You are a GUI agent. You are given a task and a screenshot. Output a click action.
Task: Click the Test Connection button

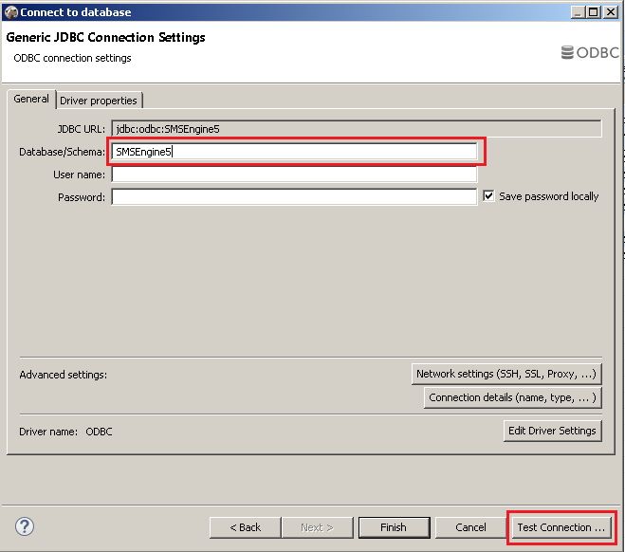[x=561, y=527]
